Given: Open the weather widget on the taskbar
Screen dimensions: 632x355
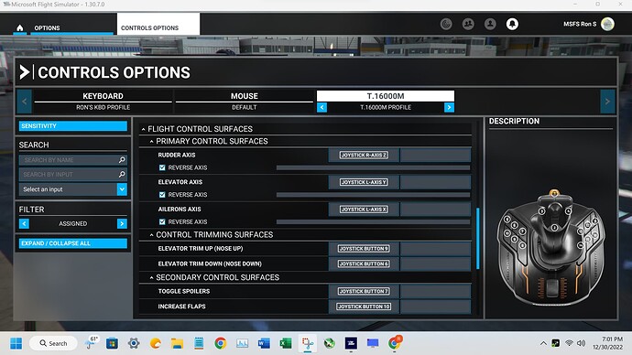Looking at the screenshot, I should pos(91,342).
